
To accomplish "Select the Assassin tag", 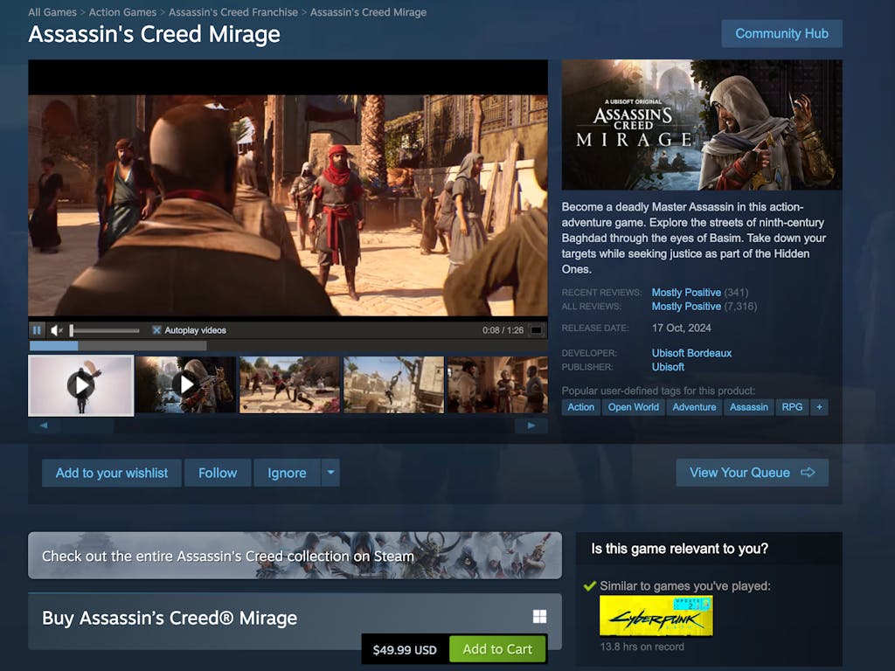I will pyautogui.click(x=749, y=407).
